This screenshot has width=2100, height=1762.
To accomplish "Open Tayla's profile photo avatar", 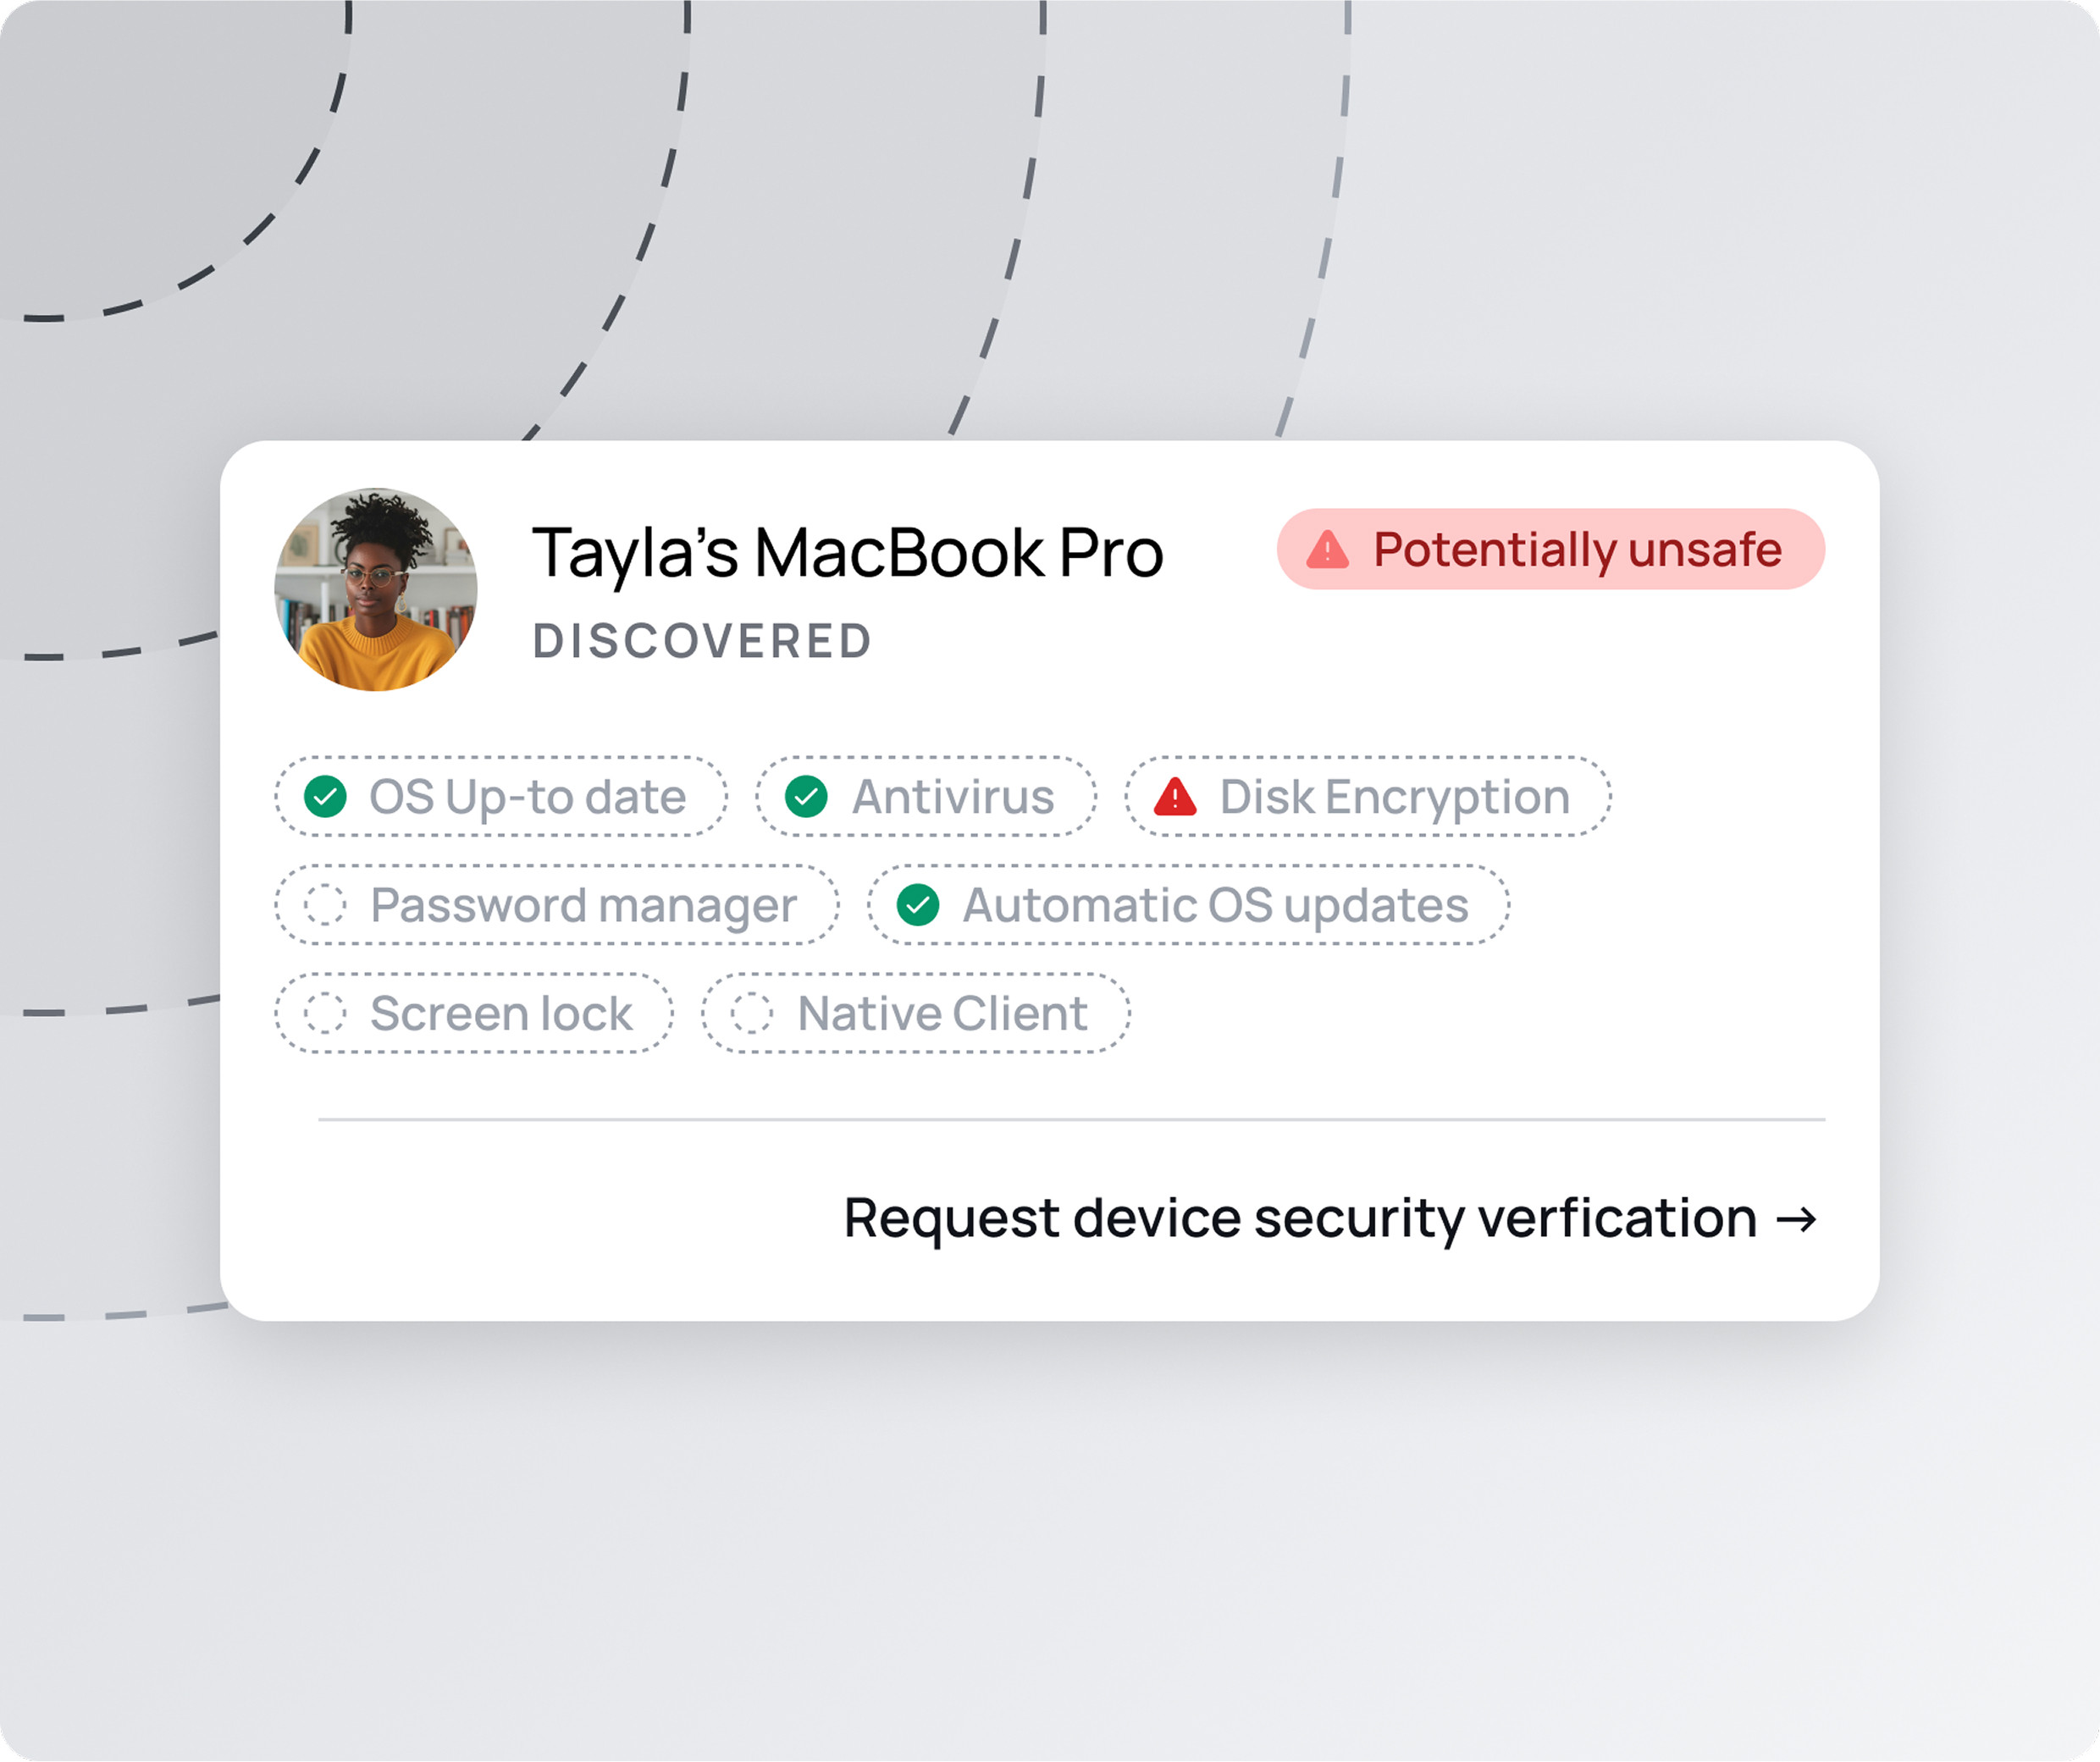I will tap(376, 590).
